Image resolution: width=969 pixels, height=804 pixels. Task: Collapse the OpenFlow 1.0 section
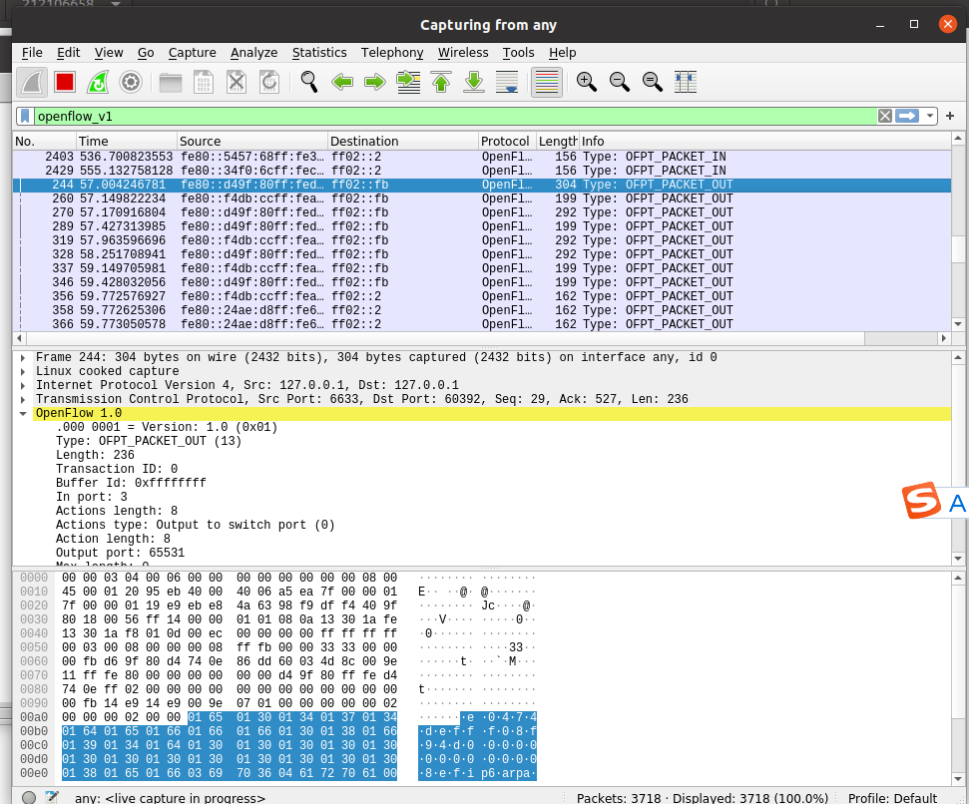[23, 413]
